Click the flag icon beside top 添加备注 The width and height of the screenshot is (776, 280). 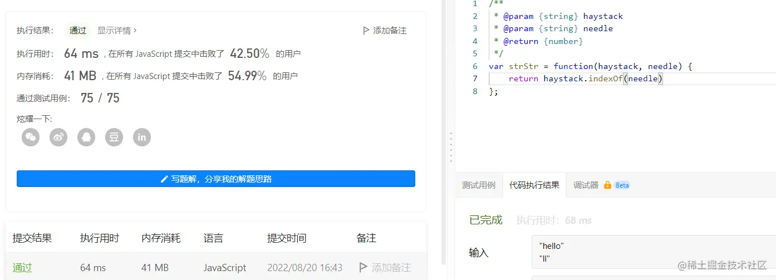[x=366, y=31]
